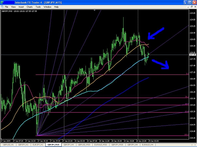Switch to the GBPUSD,H1 chart tab
197x147 pixels.
(x=8, y=145)
